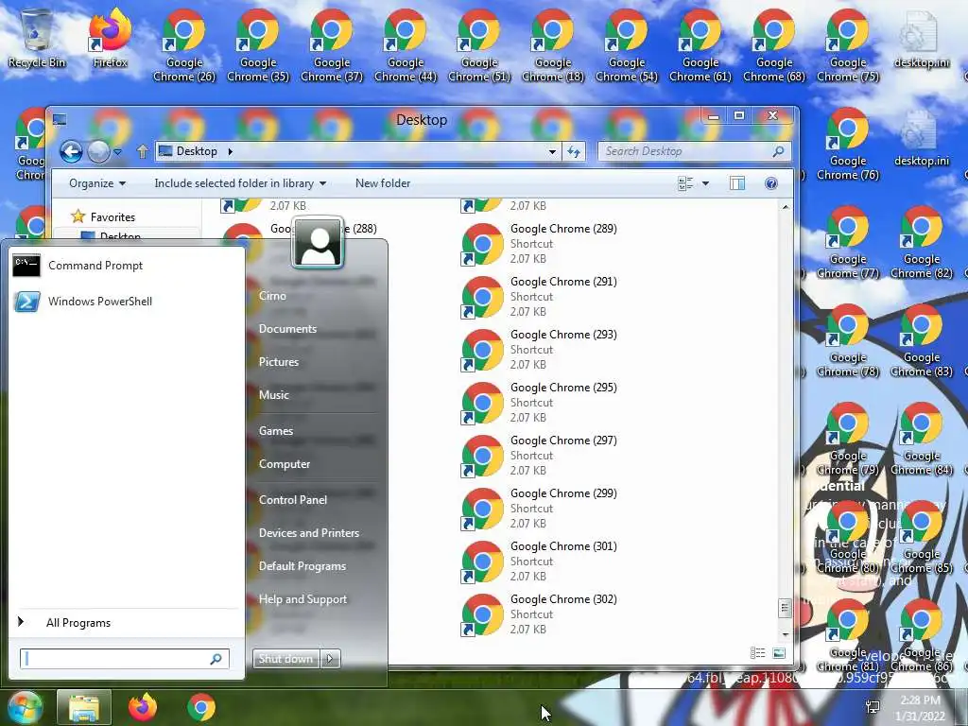Screen dimensions: 968x726
Task: Click the Up one level arrow
Action: (x=142, y=151)
